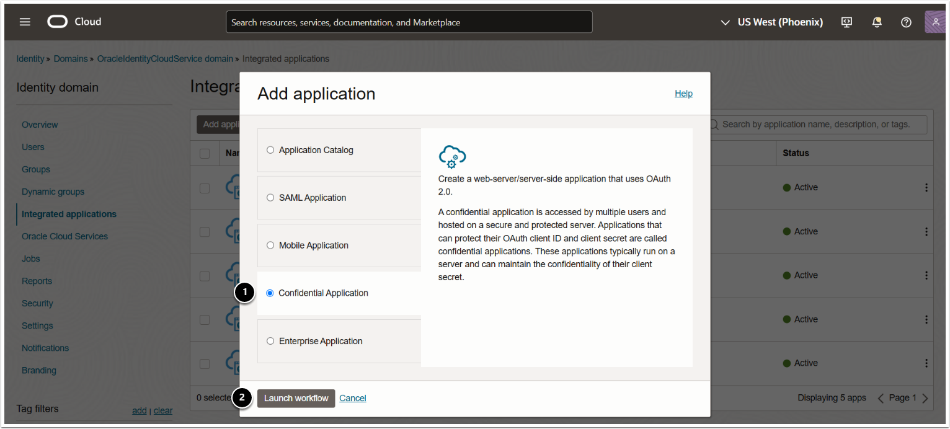This screenshot has height=429, width=950.
Task: Open Oracle Cloud Services in sidebar
Action: click(x=64, y=236)
